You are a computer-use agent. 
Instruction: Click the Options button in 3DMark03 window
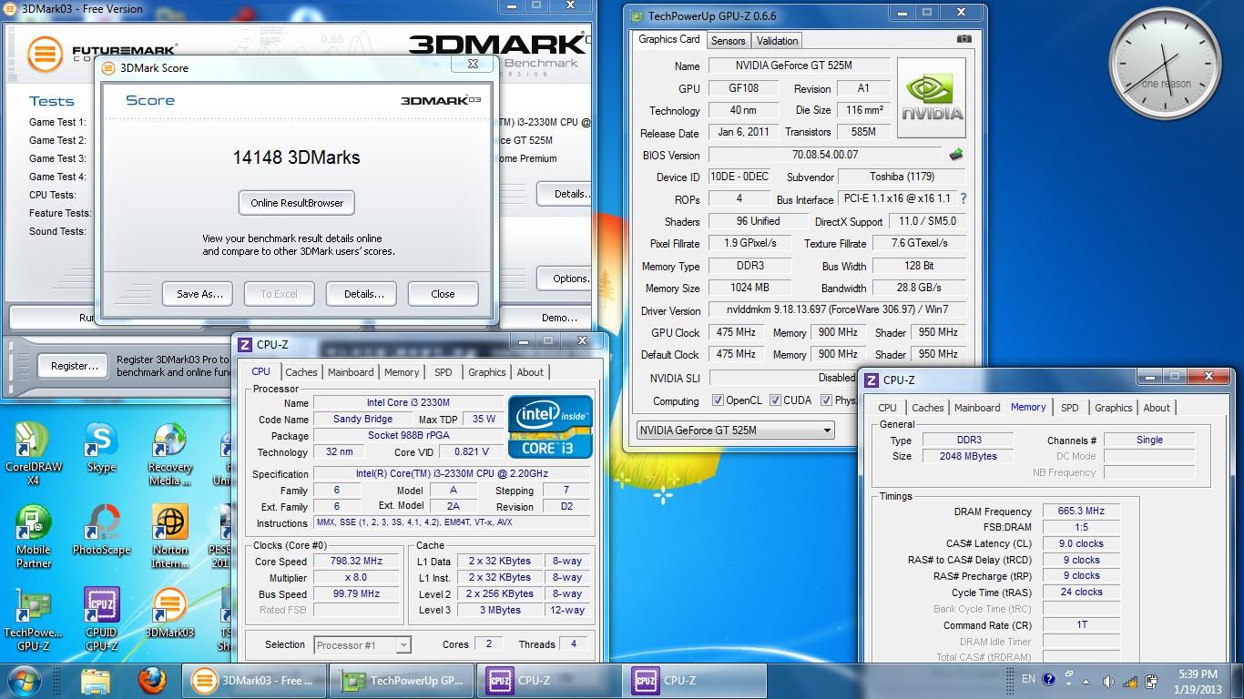coord(566,279)
